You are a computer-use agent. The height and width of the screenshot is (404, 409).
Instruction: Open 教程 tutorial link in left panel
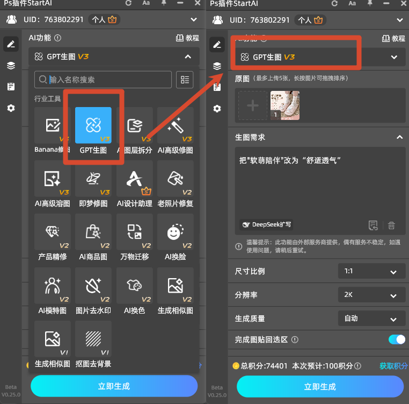pos(187,38)
